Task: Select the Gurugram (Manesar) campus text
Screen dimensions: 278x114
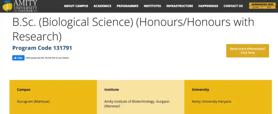Action: click(x=33, y=102)
